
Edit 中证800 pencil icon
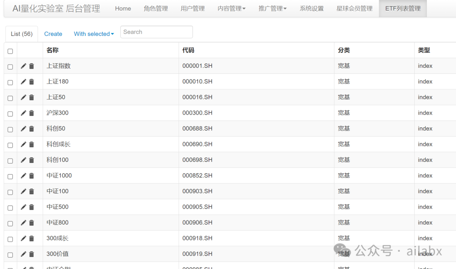(x=23, y=223)
